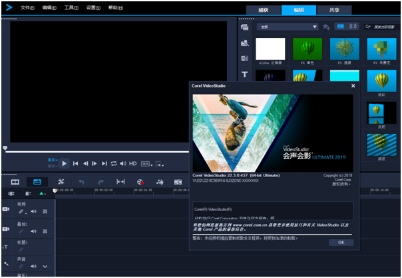Jump to end of project
Viewport: 402px width, 278px height.
(x=104, y=163)
